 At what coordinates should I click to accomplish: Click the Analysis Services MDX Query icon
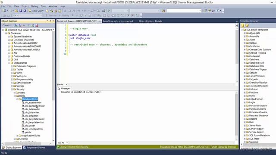[x=51, y=11]
